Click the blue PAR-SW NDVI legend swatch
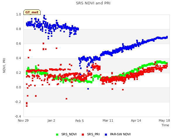 pyautogui.click(x=106, y=134)
